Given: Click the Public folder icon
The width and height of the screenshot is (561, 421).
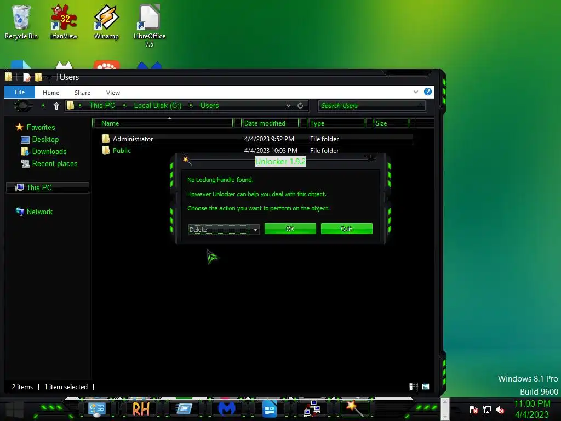Looking at the screenshot, I should (106, 150).
